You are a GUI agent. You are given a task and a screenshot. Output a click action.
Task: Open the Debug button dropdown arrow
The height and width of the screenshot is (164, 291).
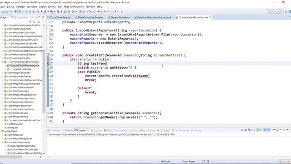[x=41, y=11]
